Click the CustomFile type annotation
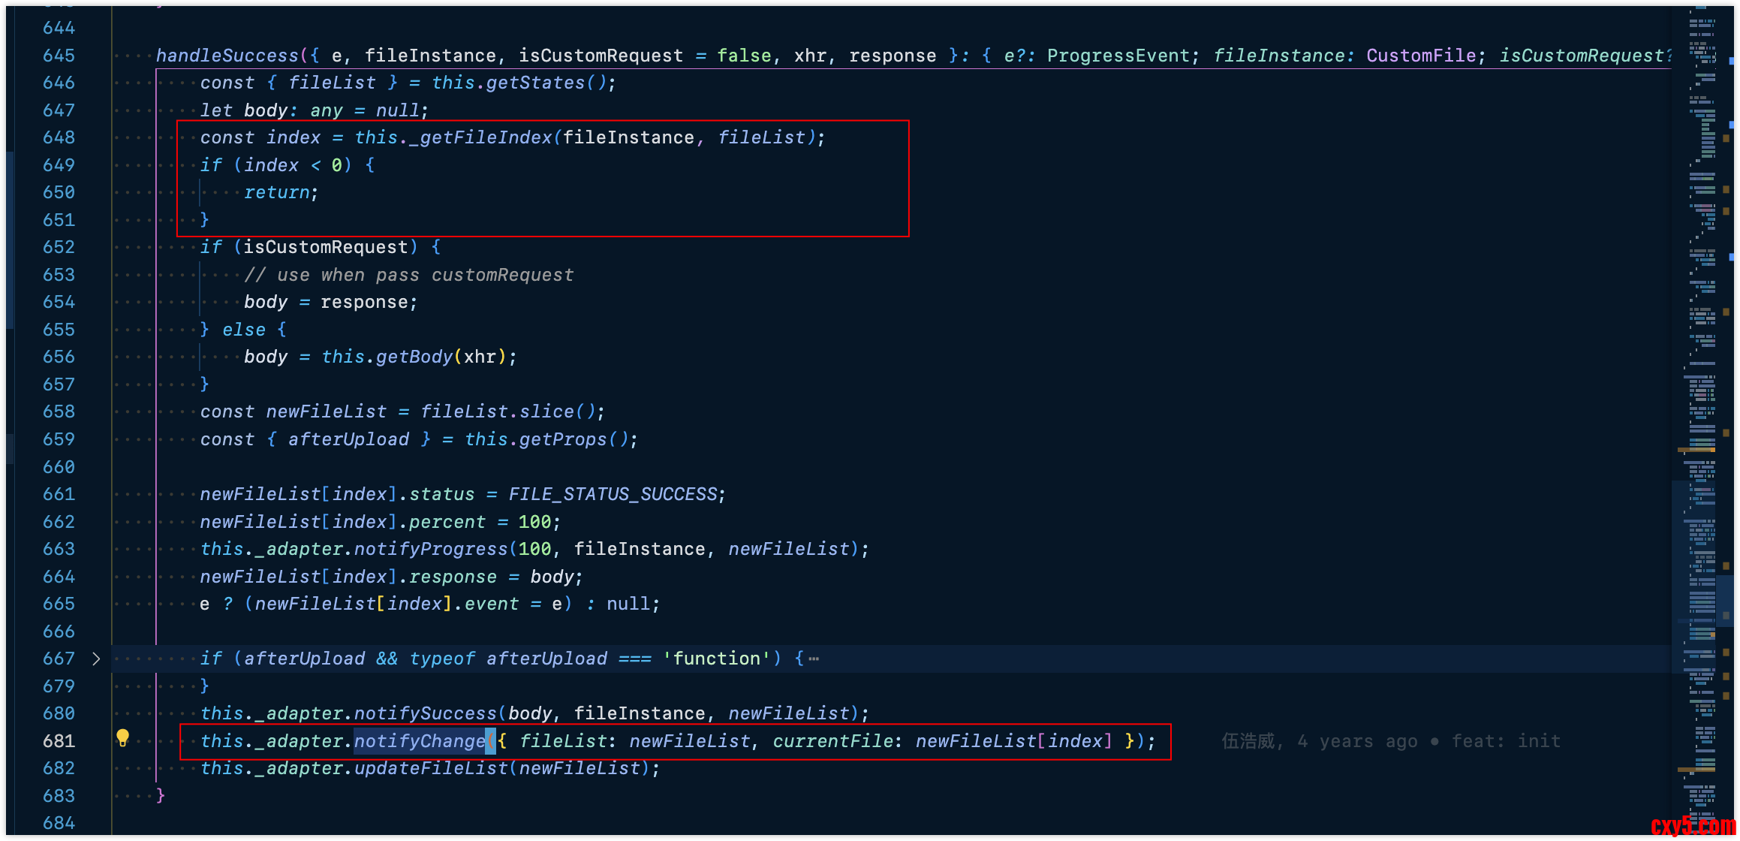This screenshot has height=841, width=1740. pos(1420,56)
